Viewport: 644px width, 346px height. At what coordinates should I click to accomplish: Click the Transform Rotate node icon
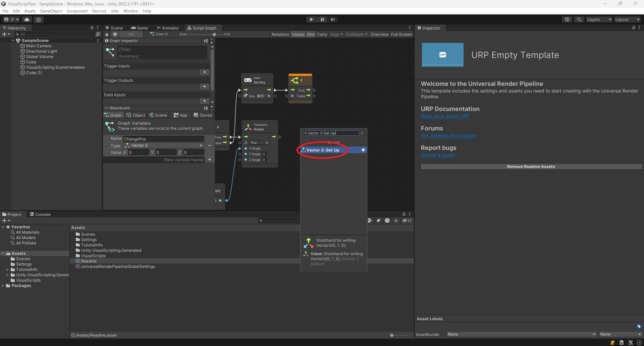[248, 127]
